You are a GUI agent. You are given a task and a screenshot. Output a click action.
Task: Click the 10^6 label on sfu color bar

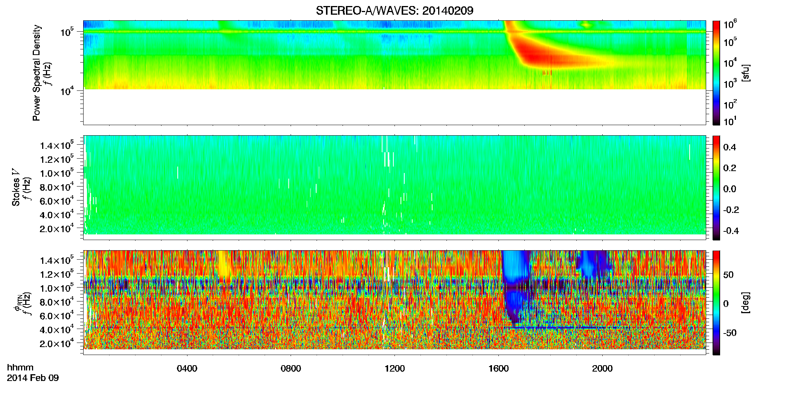point(730,25)
